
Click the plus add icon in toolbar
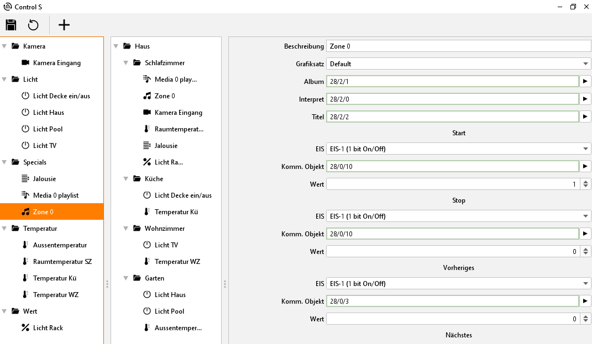coord(64,25)
